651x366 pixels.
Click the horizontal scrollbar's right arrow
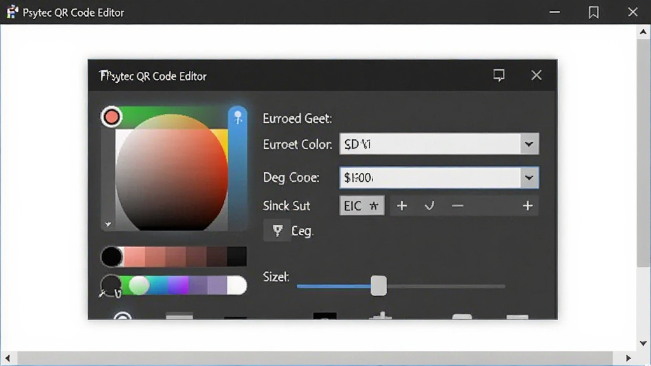628,358
